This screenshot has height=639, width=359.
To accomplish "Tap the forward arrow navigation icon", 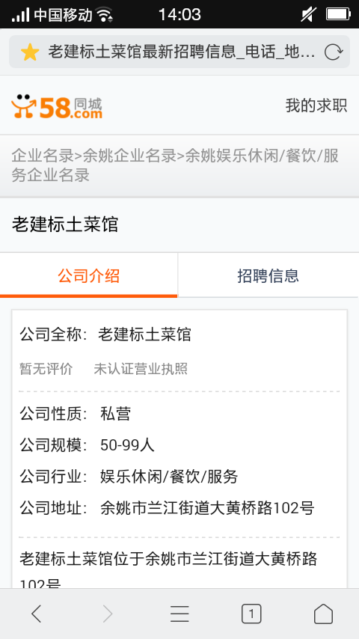I will click(x=108, y=614).
